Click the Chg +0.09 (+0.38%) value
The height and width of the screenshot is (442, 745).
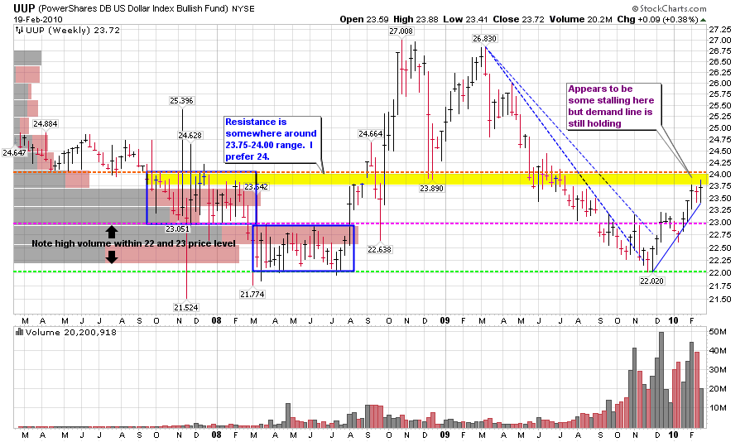coord(657,20)
